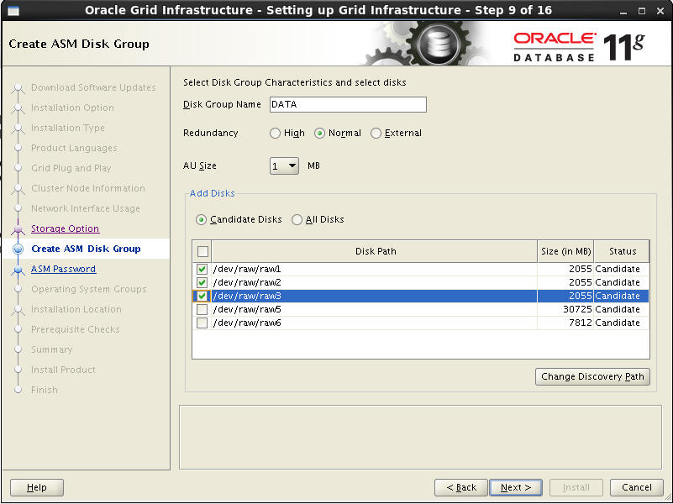
Task: Close the Oracle Grid Infrastructure installer window
Action: (x=660, y=11)
